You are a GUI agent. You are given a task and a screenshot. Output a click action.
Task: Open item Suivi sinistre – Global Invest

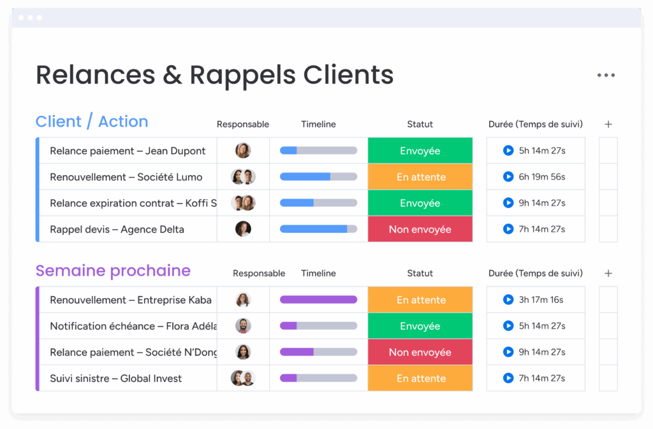pyautogui.click(x=116, y=379)
